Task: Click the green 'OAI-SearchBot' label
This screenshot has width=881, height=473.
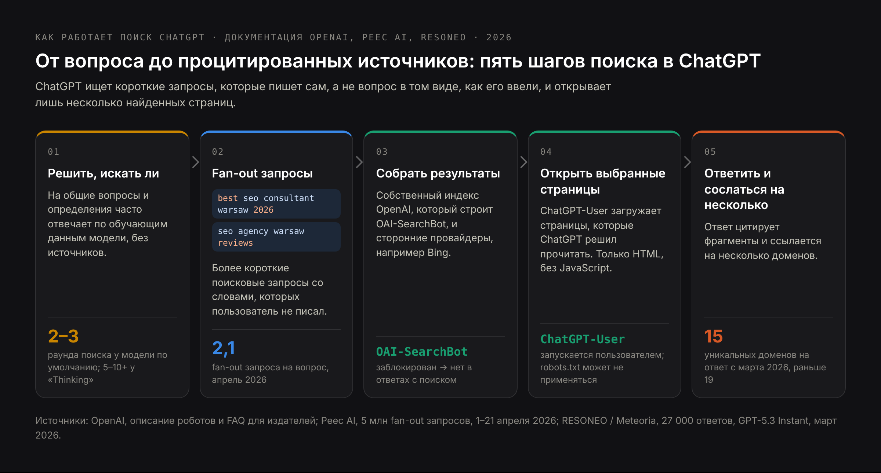Action: pos(422,352)
